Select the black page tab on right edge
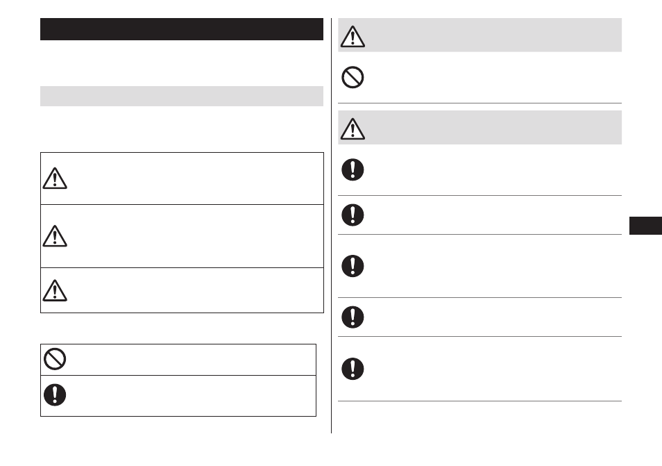Viewport: 662px width, 466px height. (645, 226)
